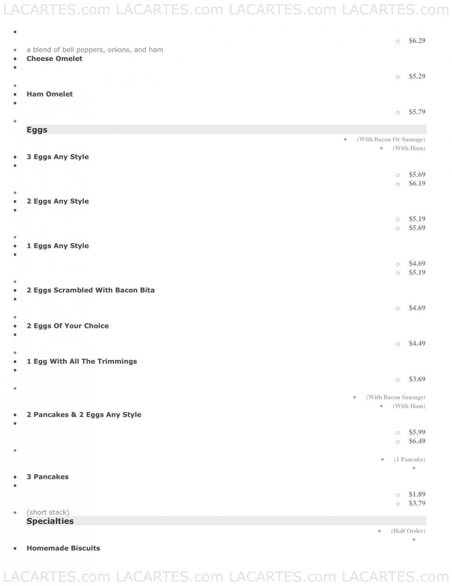Open the Specialties section header
Viewport: 452px width, 586px height.
(x=226, y=521)
